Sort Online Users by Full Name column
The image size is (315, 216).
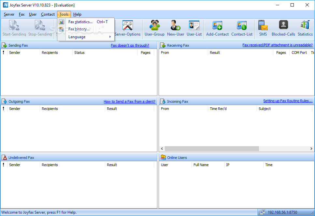208,165
